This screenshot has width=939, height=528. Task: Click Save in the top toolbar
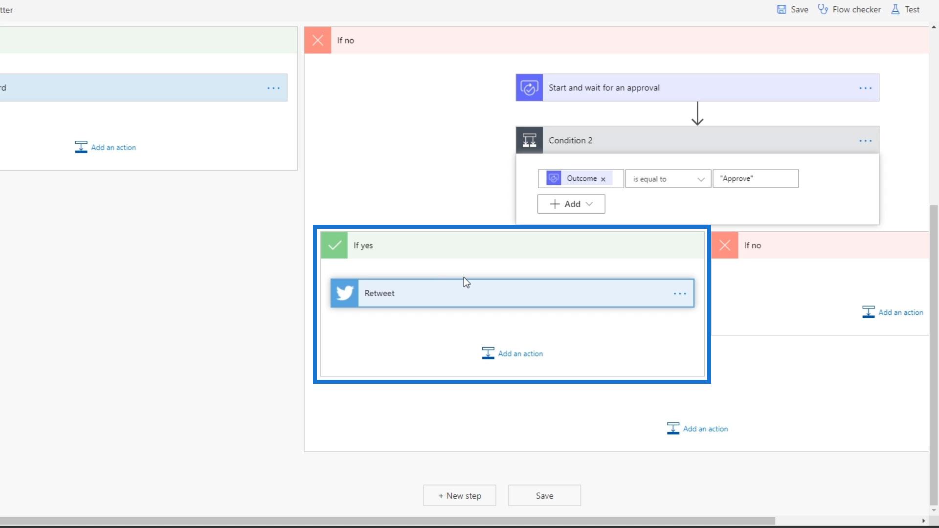point(793,9)
